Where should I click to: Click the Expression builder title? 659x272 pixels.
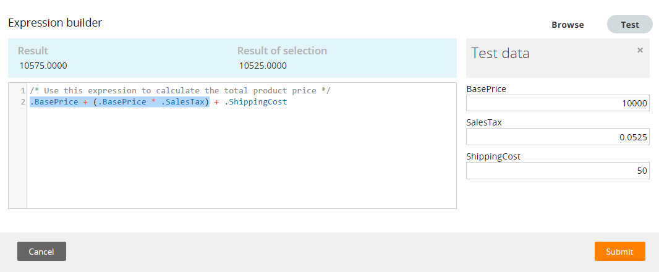pyautogui.click(x=55, y=23)
